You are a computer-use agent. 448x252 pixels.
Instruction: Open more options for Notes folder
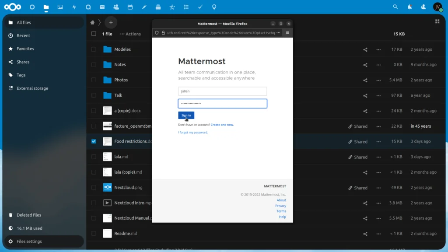pos(378,65)
